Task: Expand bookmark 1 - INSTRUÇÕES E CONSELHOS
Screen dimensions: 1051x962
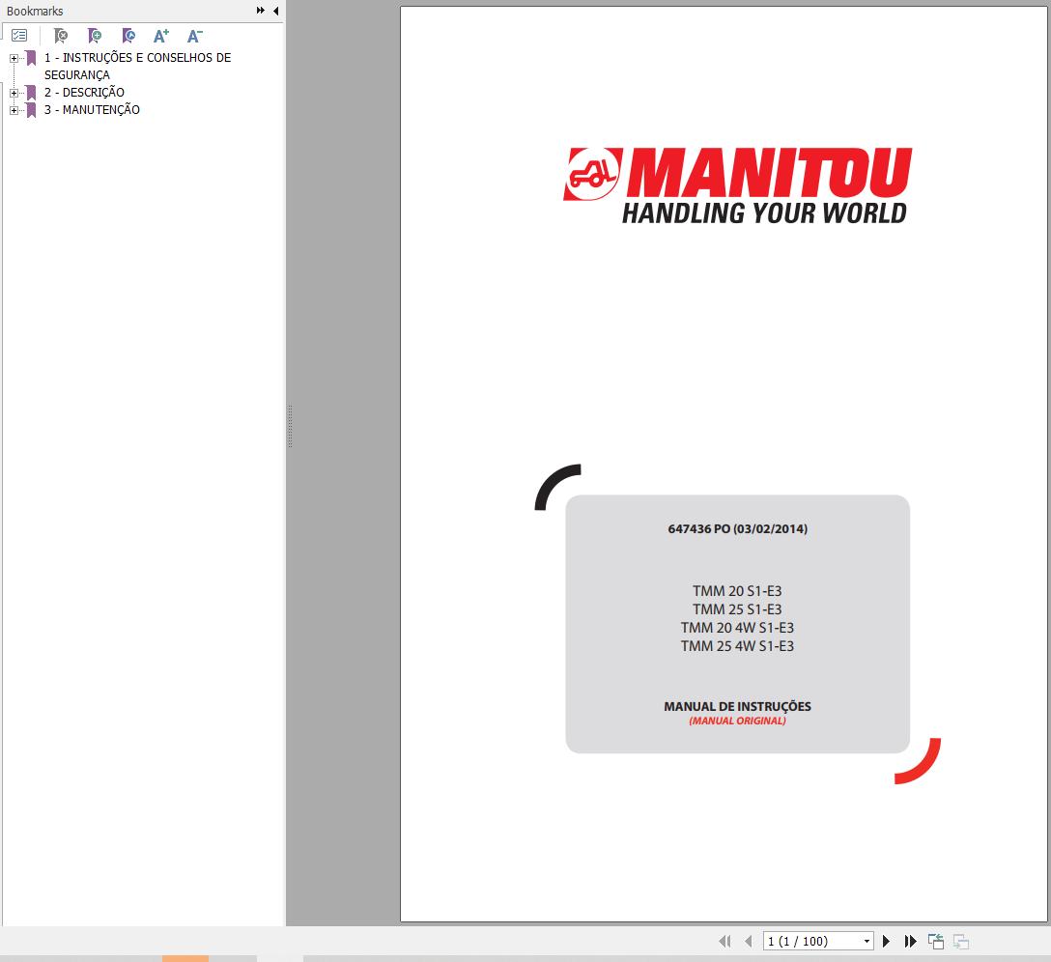Action: pyautogui.click(x=14, y=58)
